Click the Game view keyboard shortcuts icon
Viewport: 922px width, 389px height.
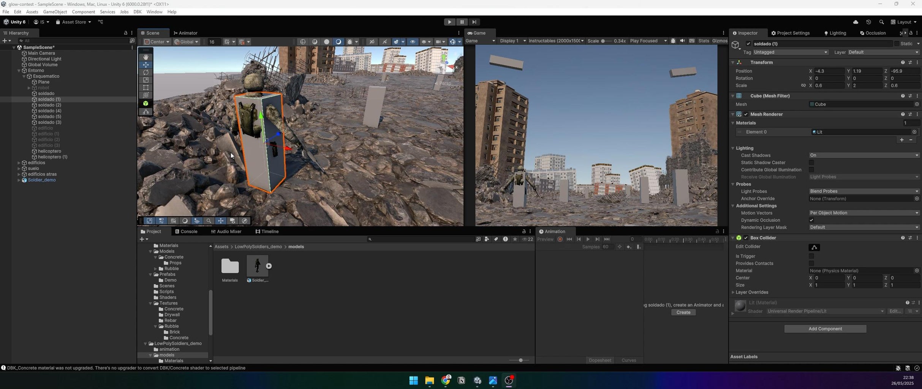click(x=692, y=41)
